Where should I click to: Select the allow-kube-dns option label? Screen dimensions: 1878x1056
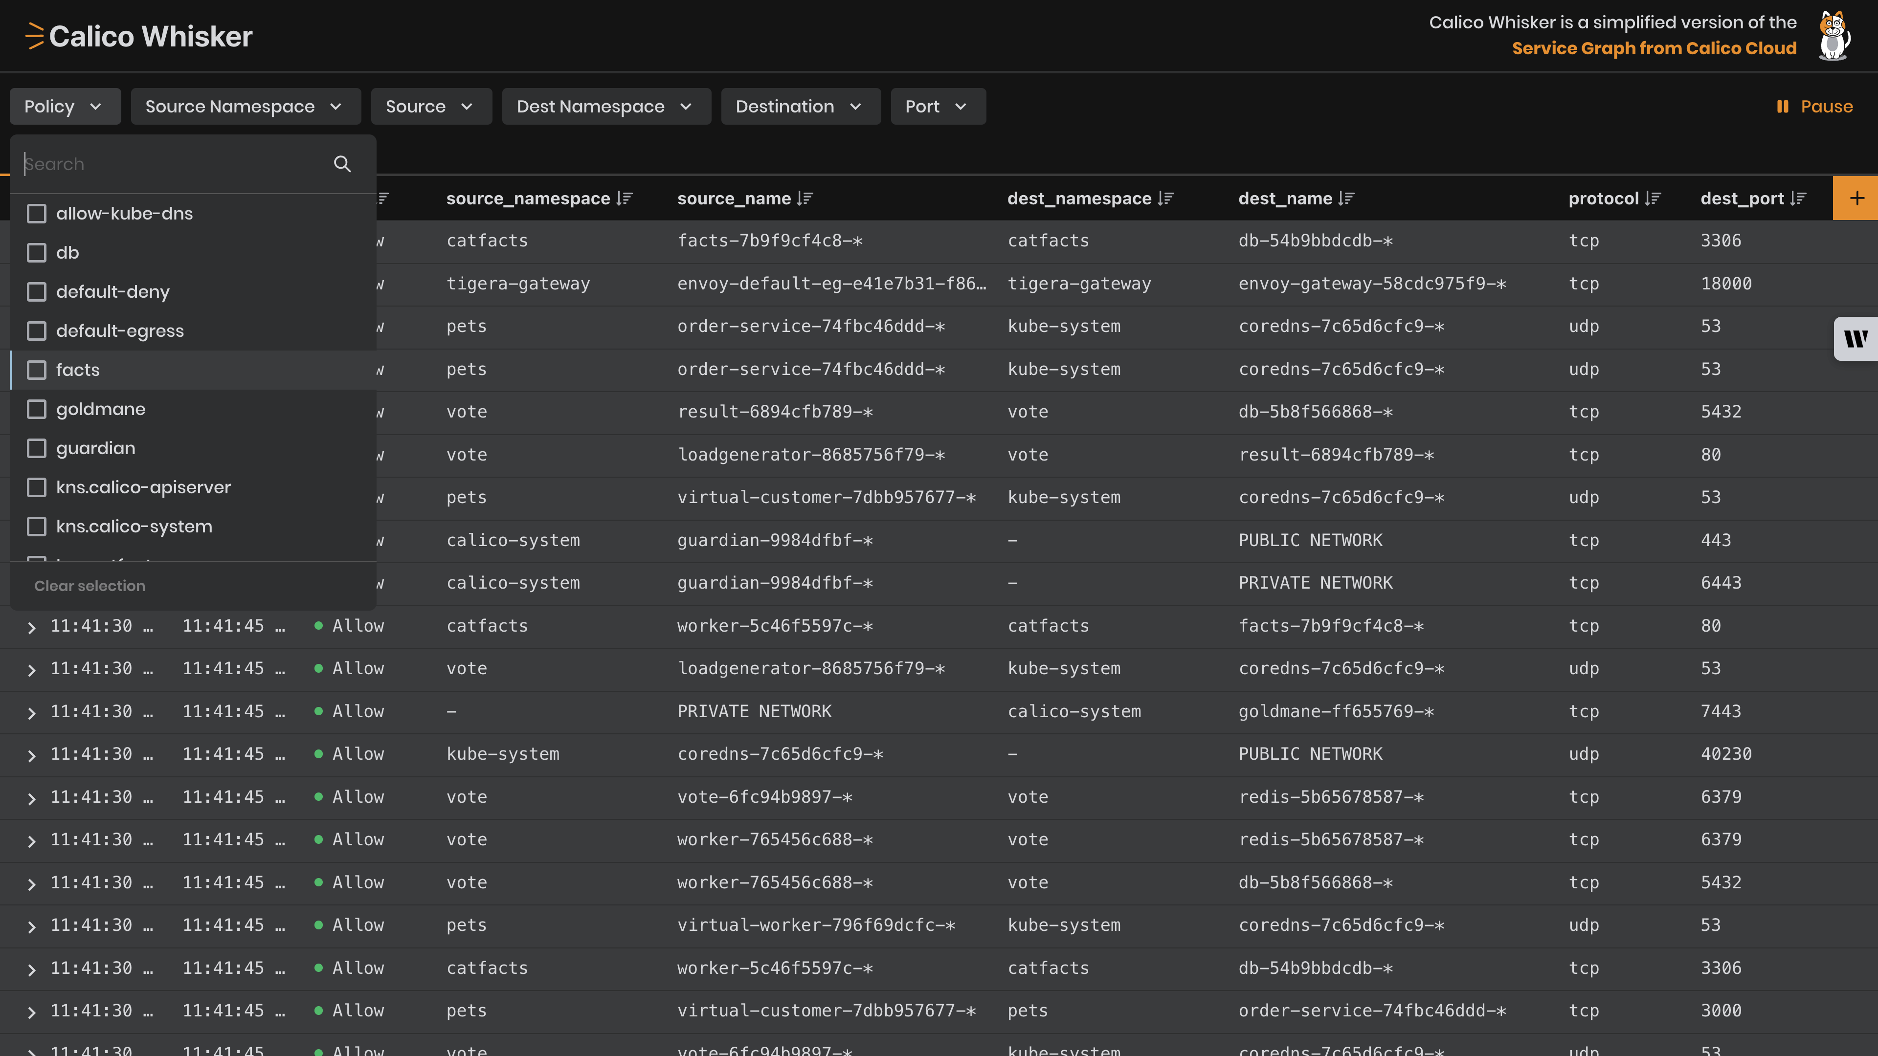(x=125, y=214)
